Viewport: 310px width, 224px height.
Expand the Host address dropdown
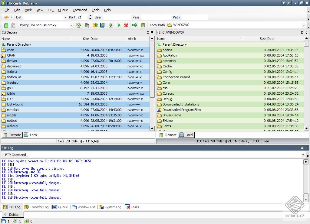(x=65, y=17)
